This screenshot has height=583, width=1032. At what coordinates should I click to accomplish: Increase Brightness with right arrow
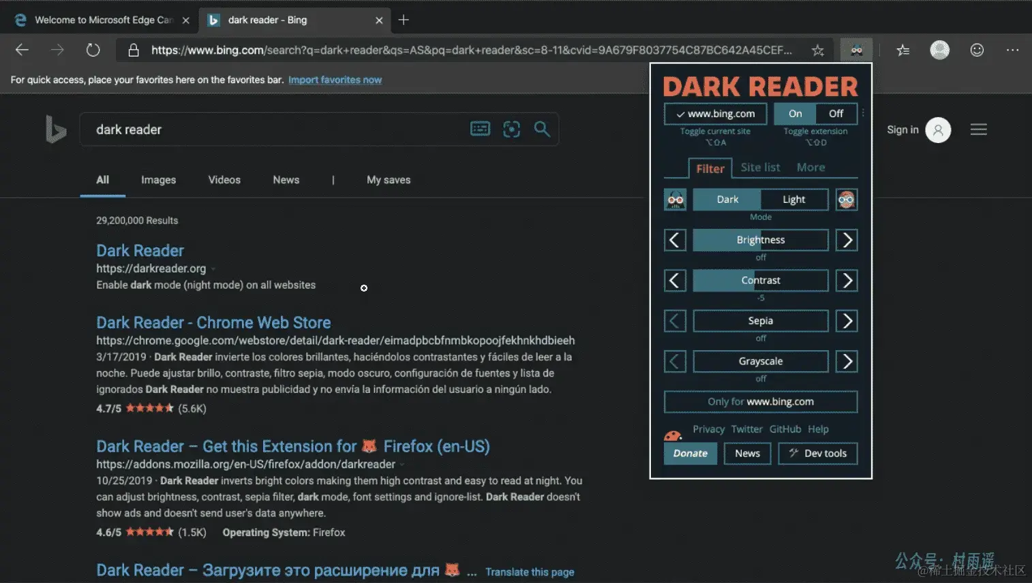pyautogui.click(x=847, y=240)
